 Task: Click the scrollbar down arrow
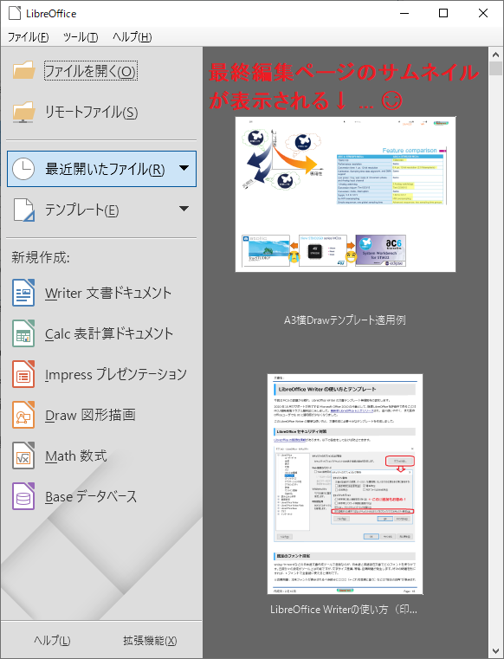click(495, 651)
